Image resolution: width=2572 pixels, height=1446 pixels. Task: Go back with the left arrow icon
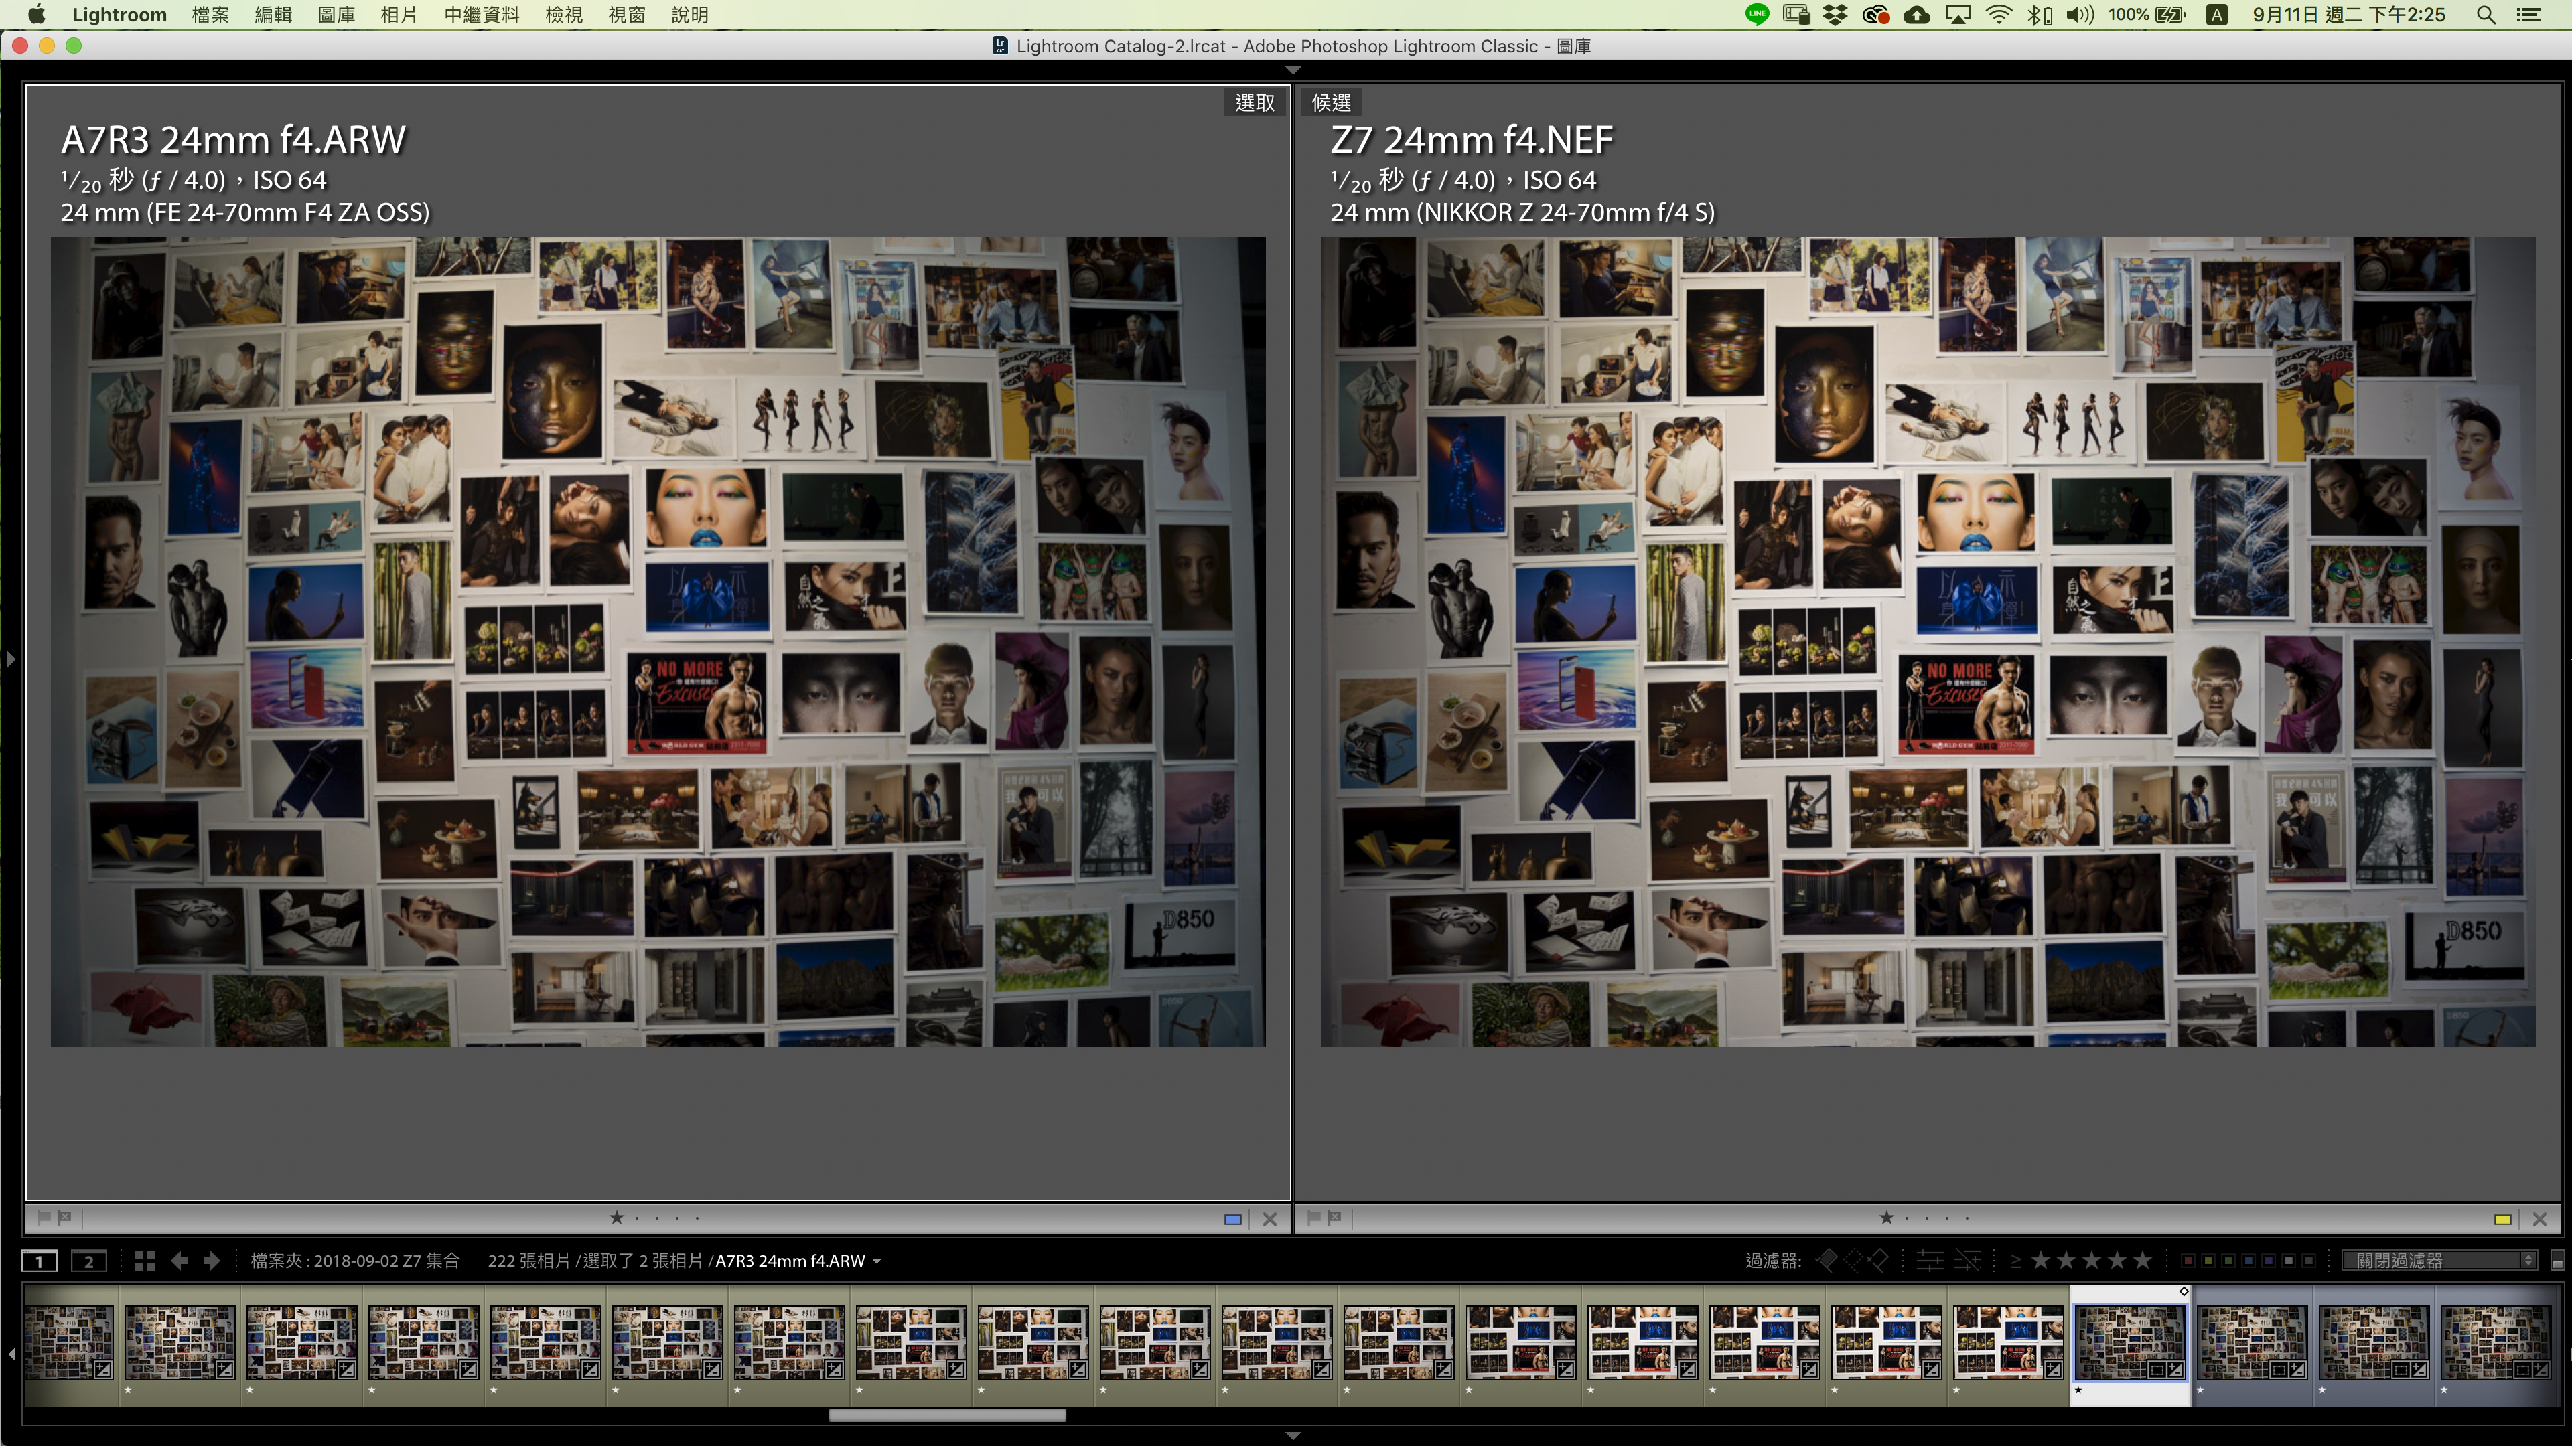(x=179, y=1261)
